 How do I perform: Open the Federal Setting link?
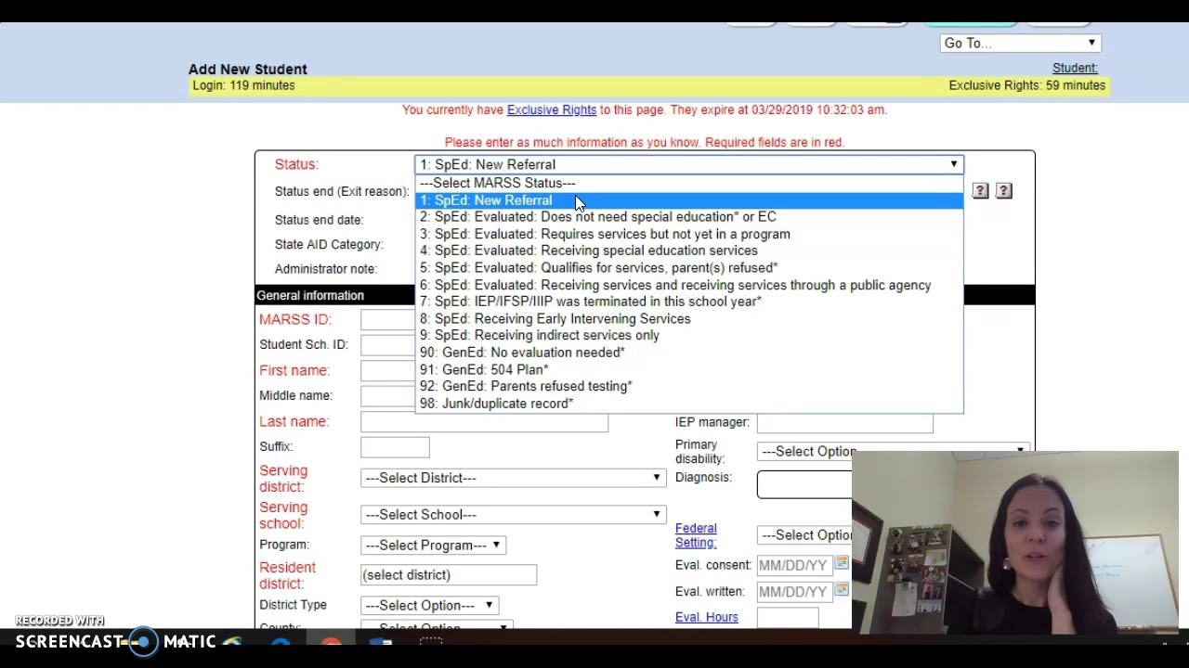point(696,535)
